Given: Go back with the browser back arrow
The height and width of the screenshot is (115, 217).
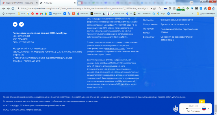Looking at the screenshot, I should 4,8.
